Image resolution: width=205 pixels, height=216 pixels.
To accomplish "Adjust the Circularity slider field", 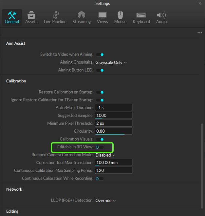I will point(114,131).
